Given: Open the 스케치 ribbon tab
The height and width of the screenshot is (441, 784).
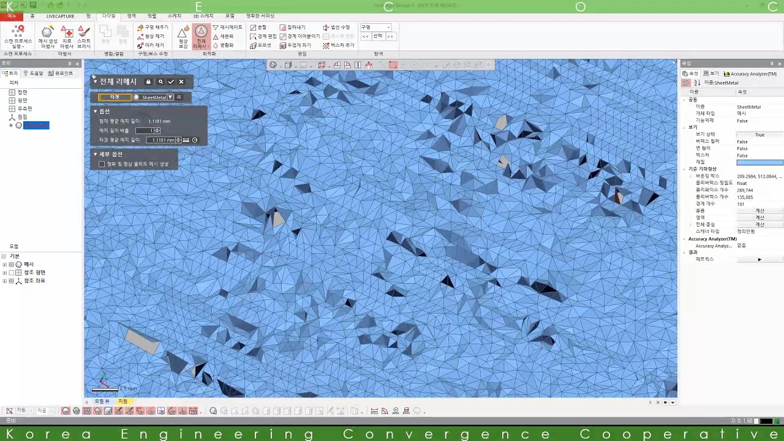Looking at the screenshot, I should [x=174, y=16].
